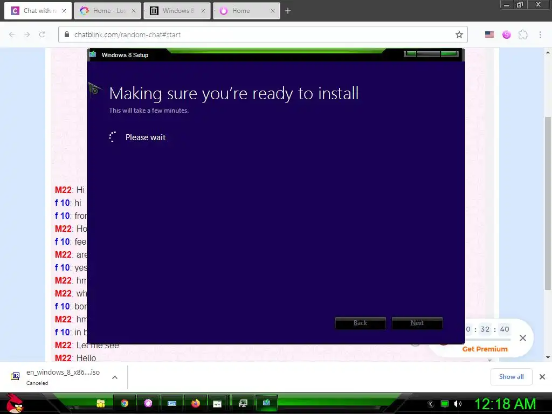Click the chatblink.com address bar
The width and height of the screenshot is (552, 414).
263,34
